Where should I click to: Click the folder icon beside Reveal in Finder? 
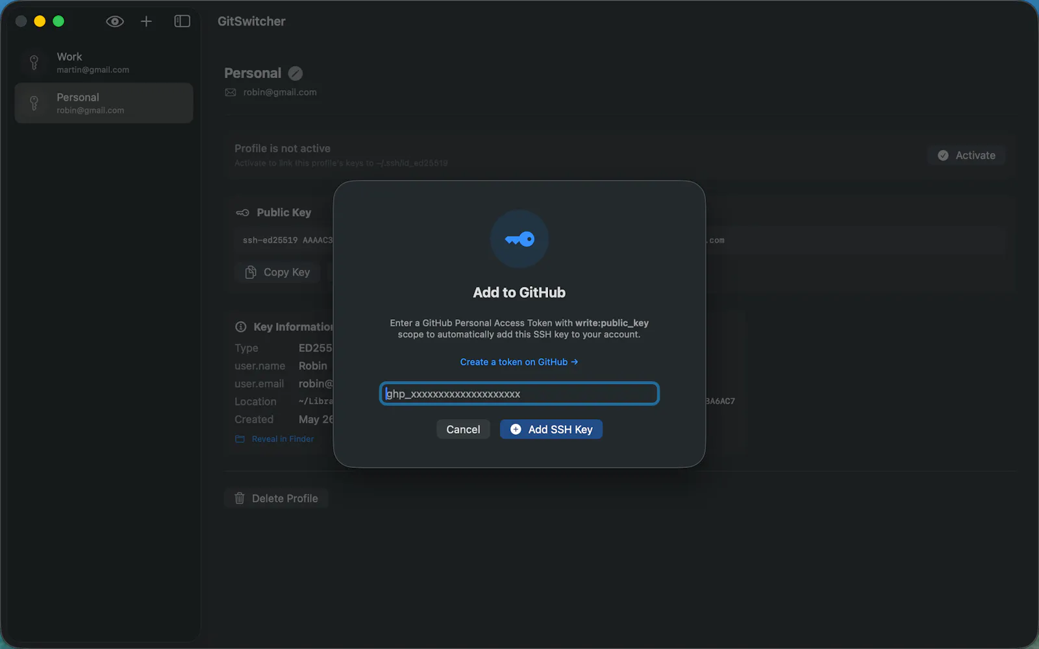point(240,439)
